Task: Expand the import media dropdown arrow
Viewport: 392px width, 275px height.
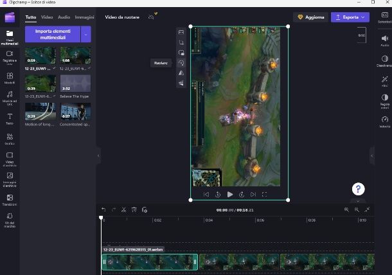Action: (85, 34)
